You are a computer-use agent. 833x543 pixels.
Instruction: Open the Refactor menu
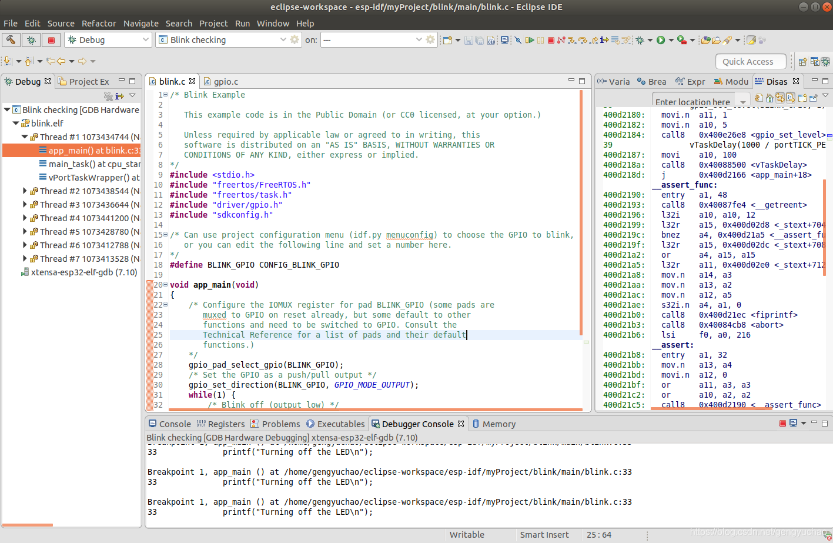tap(98, 24)
